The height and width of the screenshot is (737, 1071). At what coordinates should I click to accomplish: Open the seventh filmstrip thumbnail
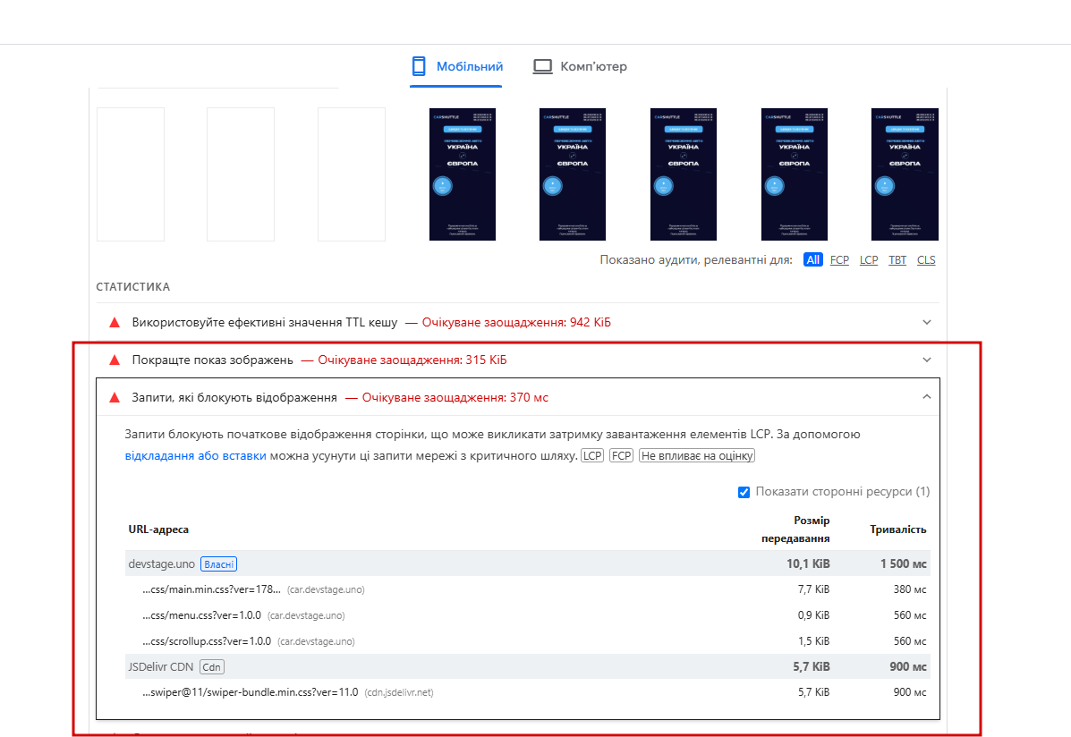pos(795,174)
